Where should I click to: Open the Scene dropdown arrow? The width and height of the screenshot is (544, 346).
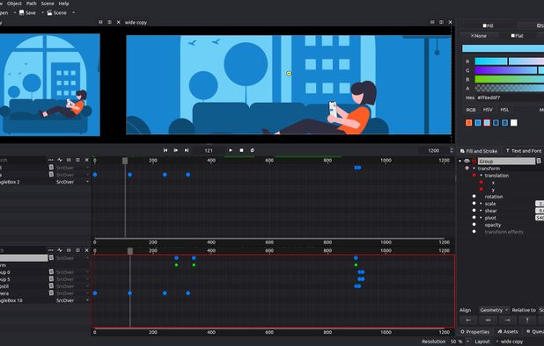point(73,13)
